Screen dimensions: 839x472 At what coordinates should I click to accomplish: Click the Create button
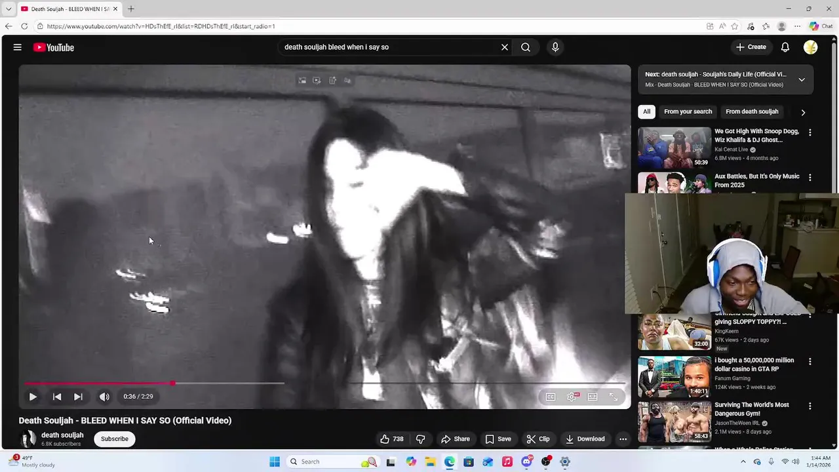pyautogui.click(x=751, y=47)
